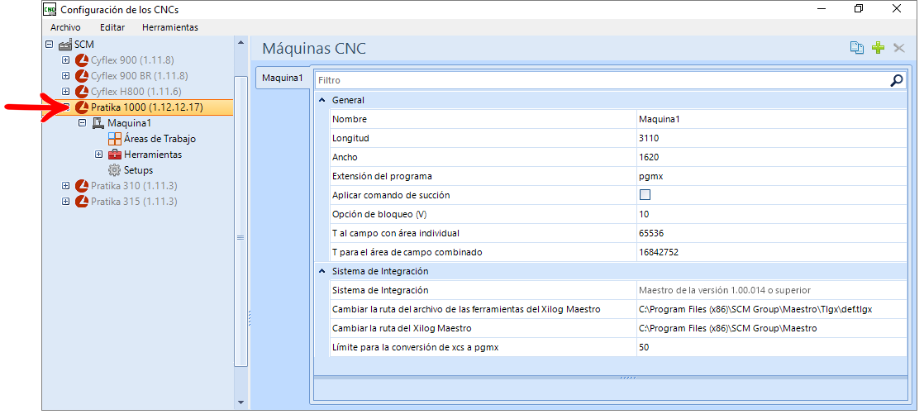Click the Cyflex H800 red logo icon

click(82, 92)
